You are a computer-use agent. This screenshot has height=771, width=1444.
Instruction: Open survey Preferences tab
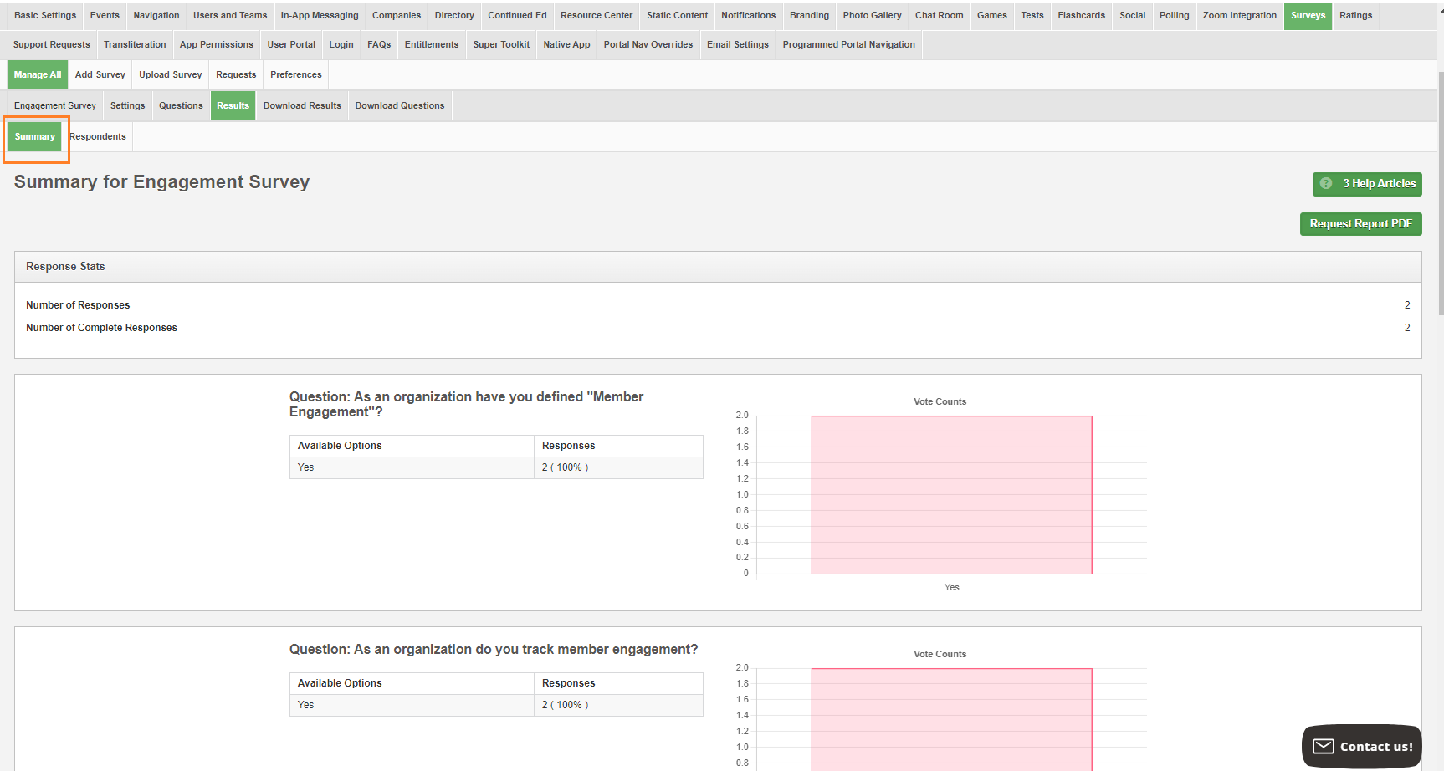(295, 75)
